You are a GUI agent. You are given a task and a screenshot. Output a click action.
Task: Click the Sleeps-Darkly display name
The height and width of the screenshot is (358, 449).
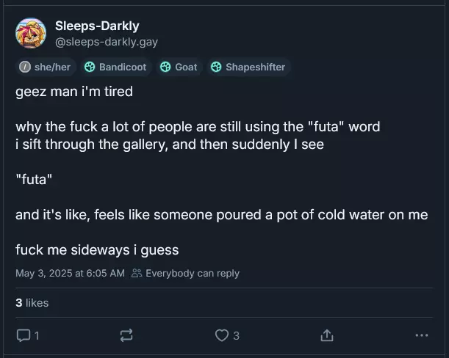pos(97,26)
